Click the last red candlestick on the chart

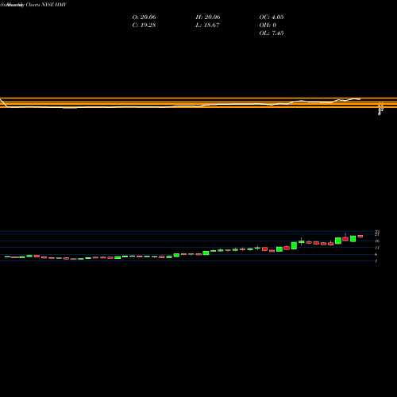[360, 236]
